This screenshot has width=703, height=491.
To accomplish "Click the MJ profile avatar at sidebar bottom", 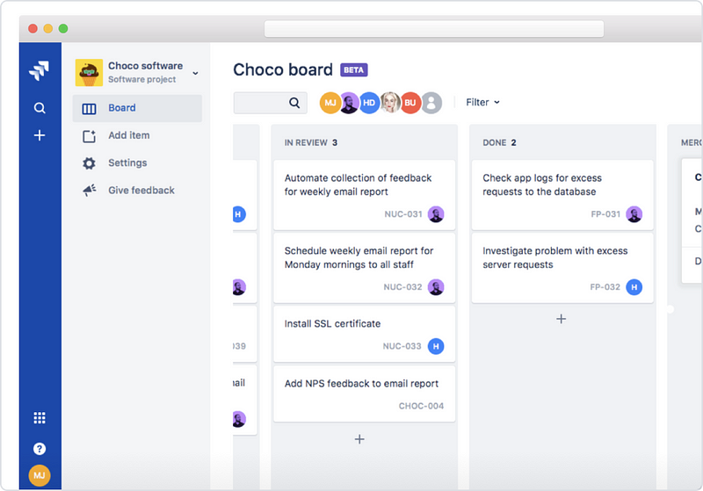I will pyautogui.click(x=40, y=475).
